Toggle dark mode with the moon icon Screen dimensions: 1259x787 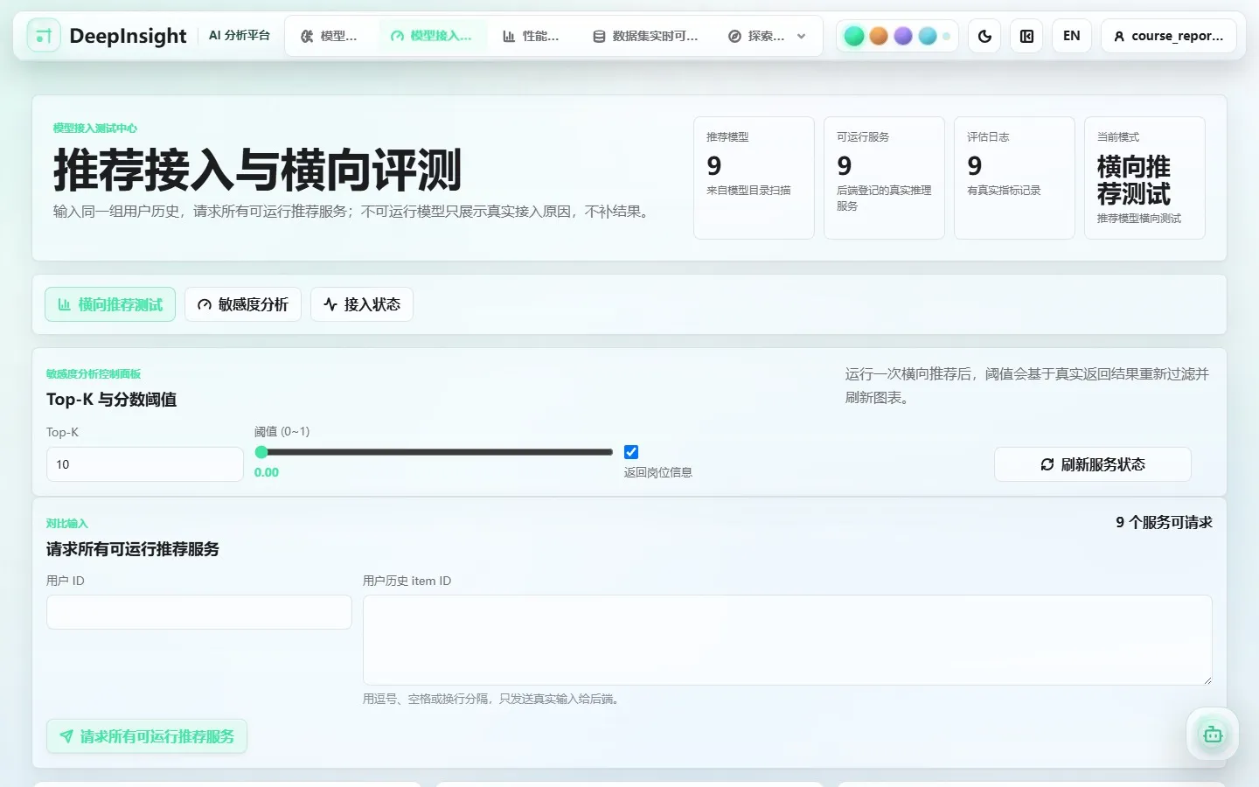(984, 36)
